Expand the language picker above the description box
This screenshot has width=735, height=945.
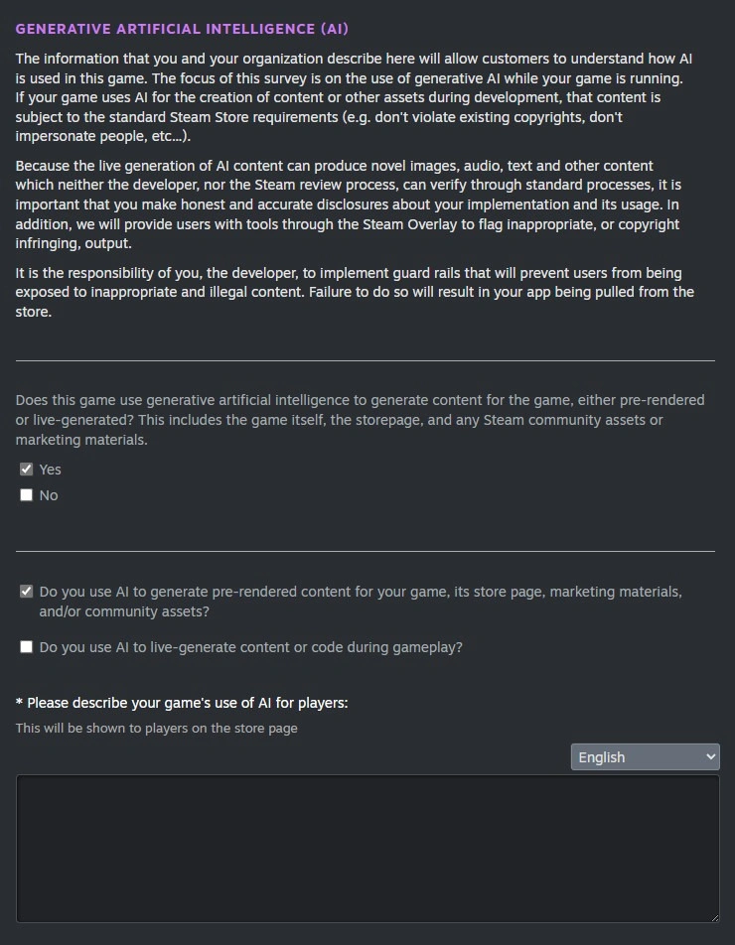click(x=644, y=756)
